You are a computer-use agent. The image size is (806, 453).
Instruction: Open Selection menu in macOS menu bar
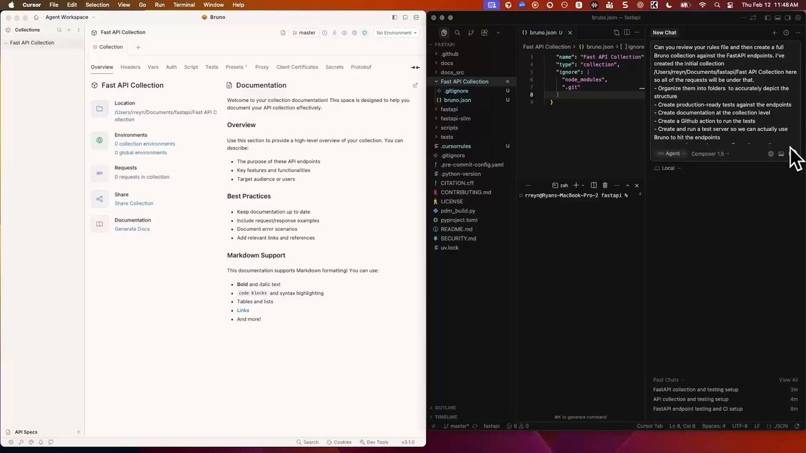(x=97, y=5)
